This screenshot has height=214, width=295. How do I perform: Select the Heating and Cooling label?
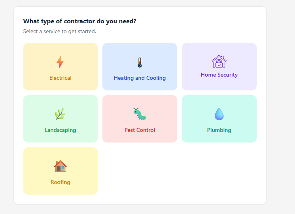(x=140, y=78)
